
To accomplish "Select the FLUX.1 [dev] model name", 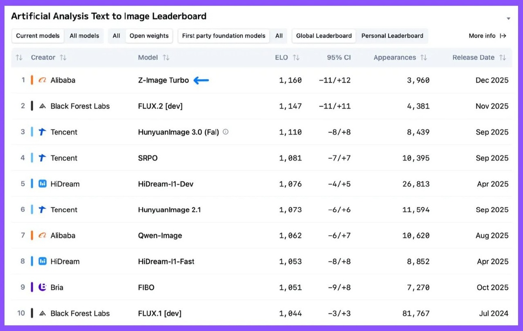I will [x=160, y=313].
